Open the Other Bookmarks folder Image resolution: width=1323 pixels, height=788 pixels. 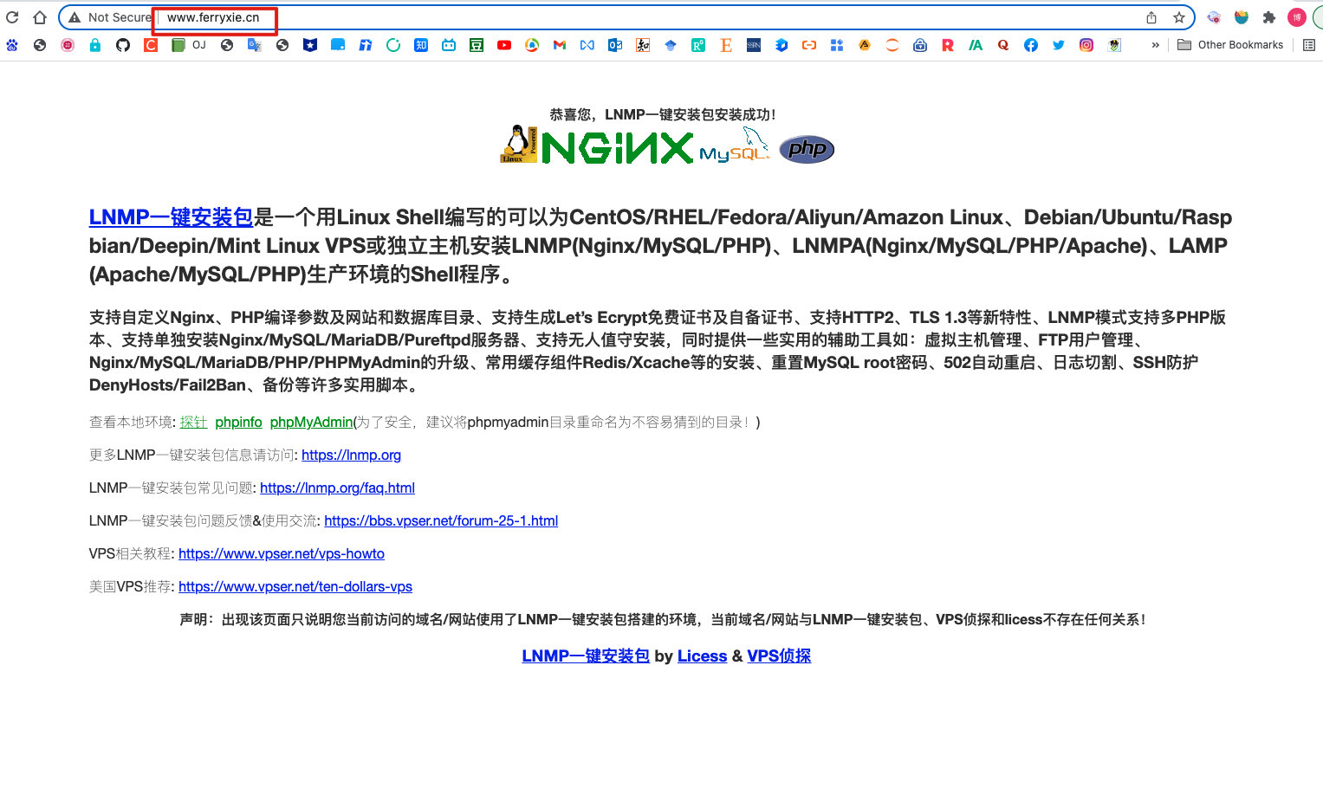click(x=1230, y=45)
